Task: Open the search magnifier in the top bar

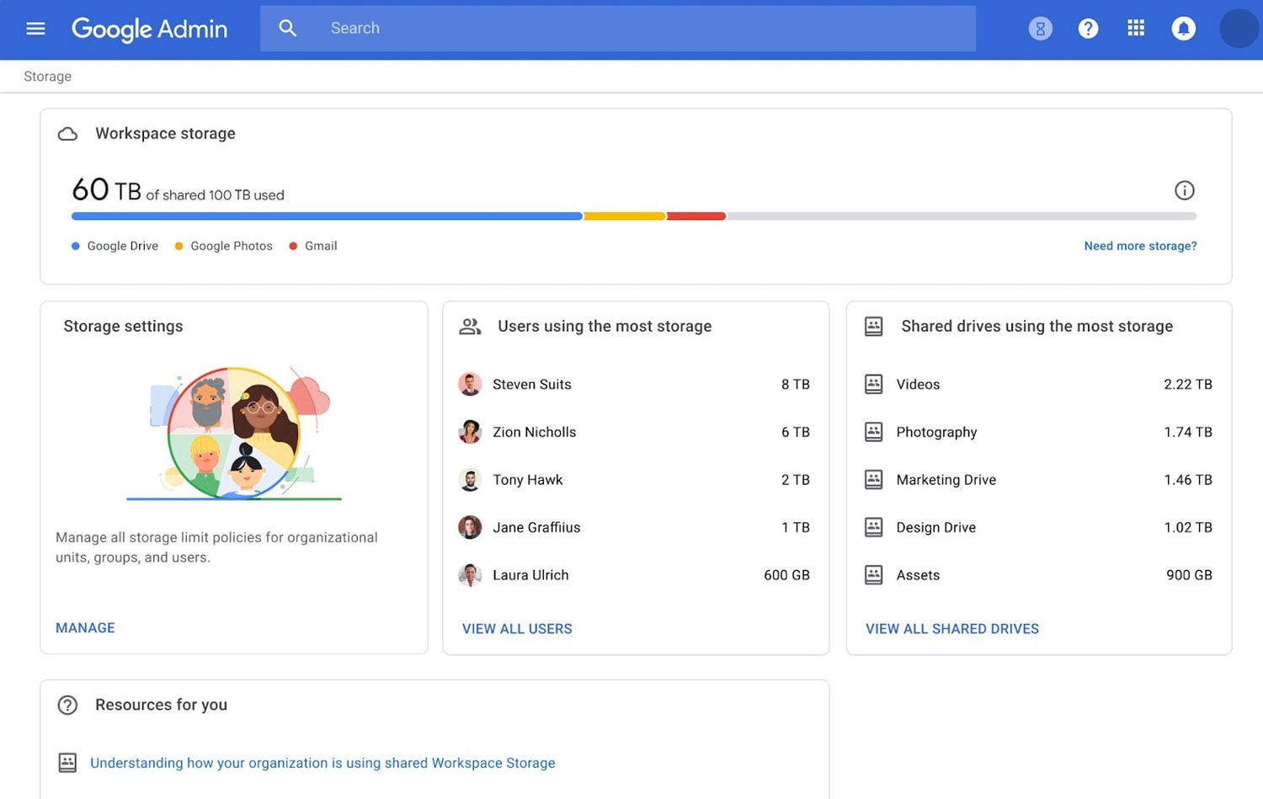Action: point(288,28)
